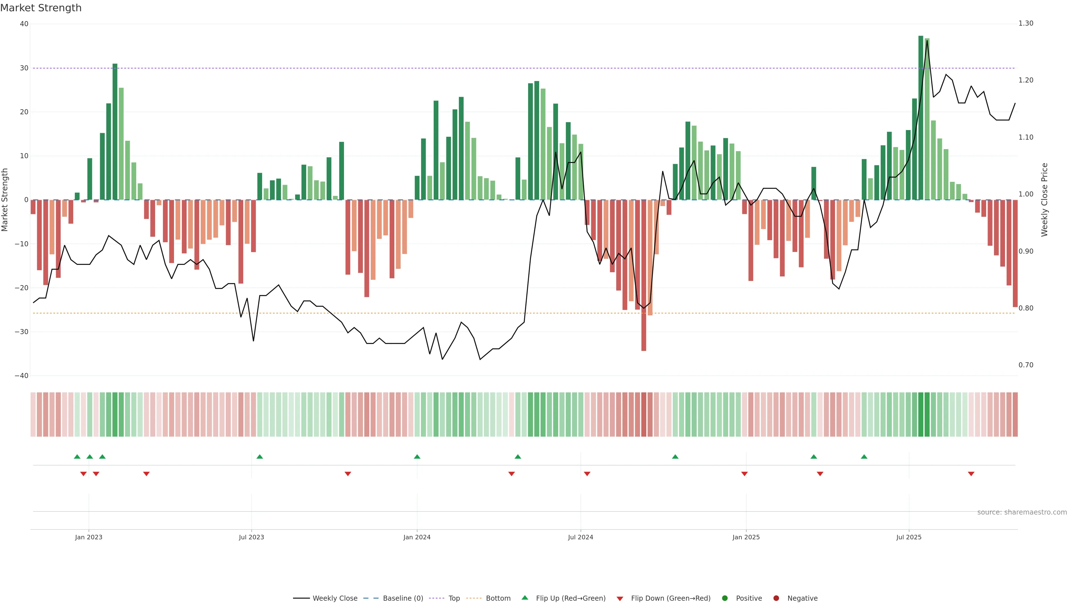Click the Market Strength chart title
The width and height of the screenshot is (1081, 608).
[x=41, y=8]
